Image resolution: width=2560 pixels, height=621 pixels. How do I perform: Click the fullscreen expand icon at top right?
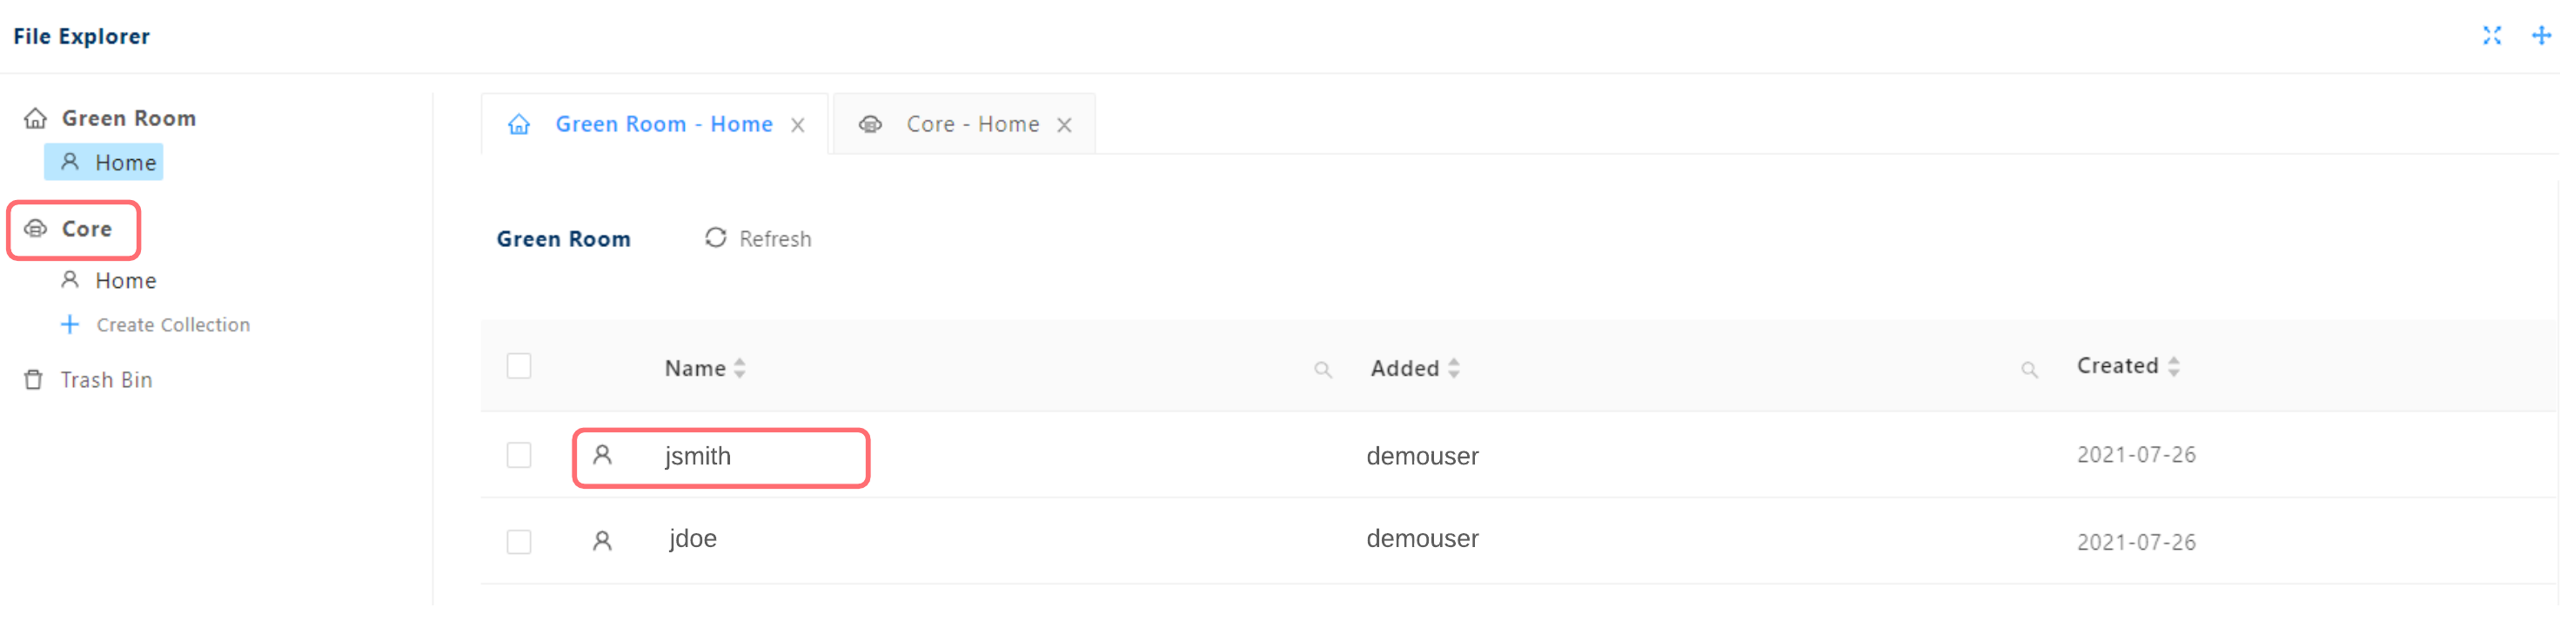click(2492, 36)
